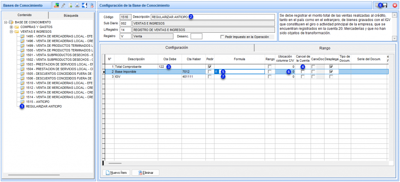The height and width of the screenshot is (182, 400).
Task: Click the colored picture icon in the Bases toolbar
Action: 56,5
